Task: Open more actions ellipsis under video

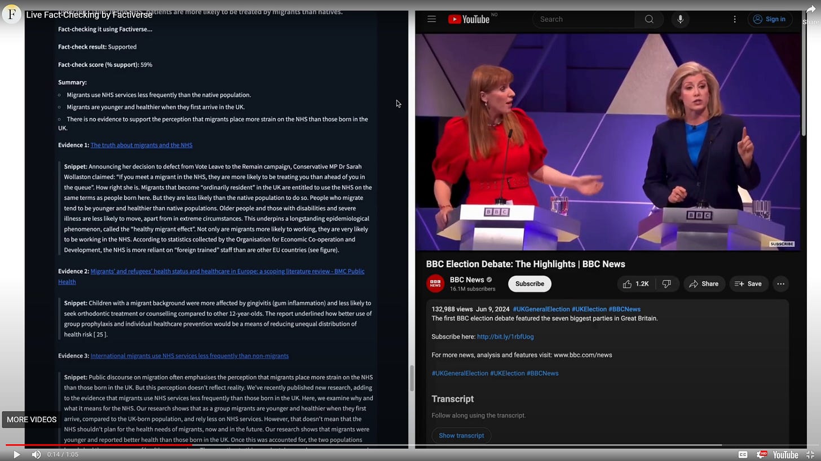Action: (x=780, y=283)
